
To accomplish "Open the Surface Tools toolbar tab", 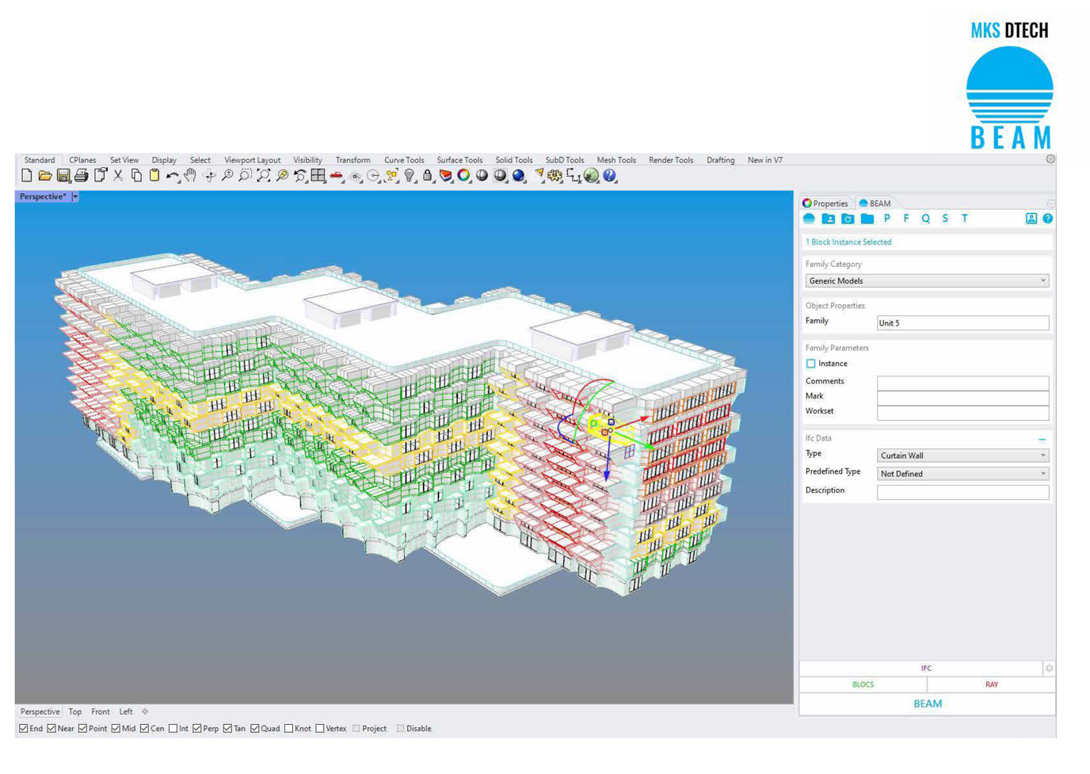I will 459,160.
